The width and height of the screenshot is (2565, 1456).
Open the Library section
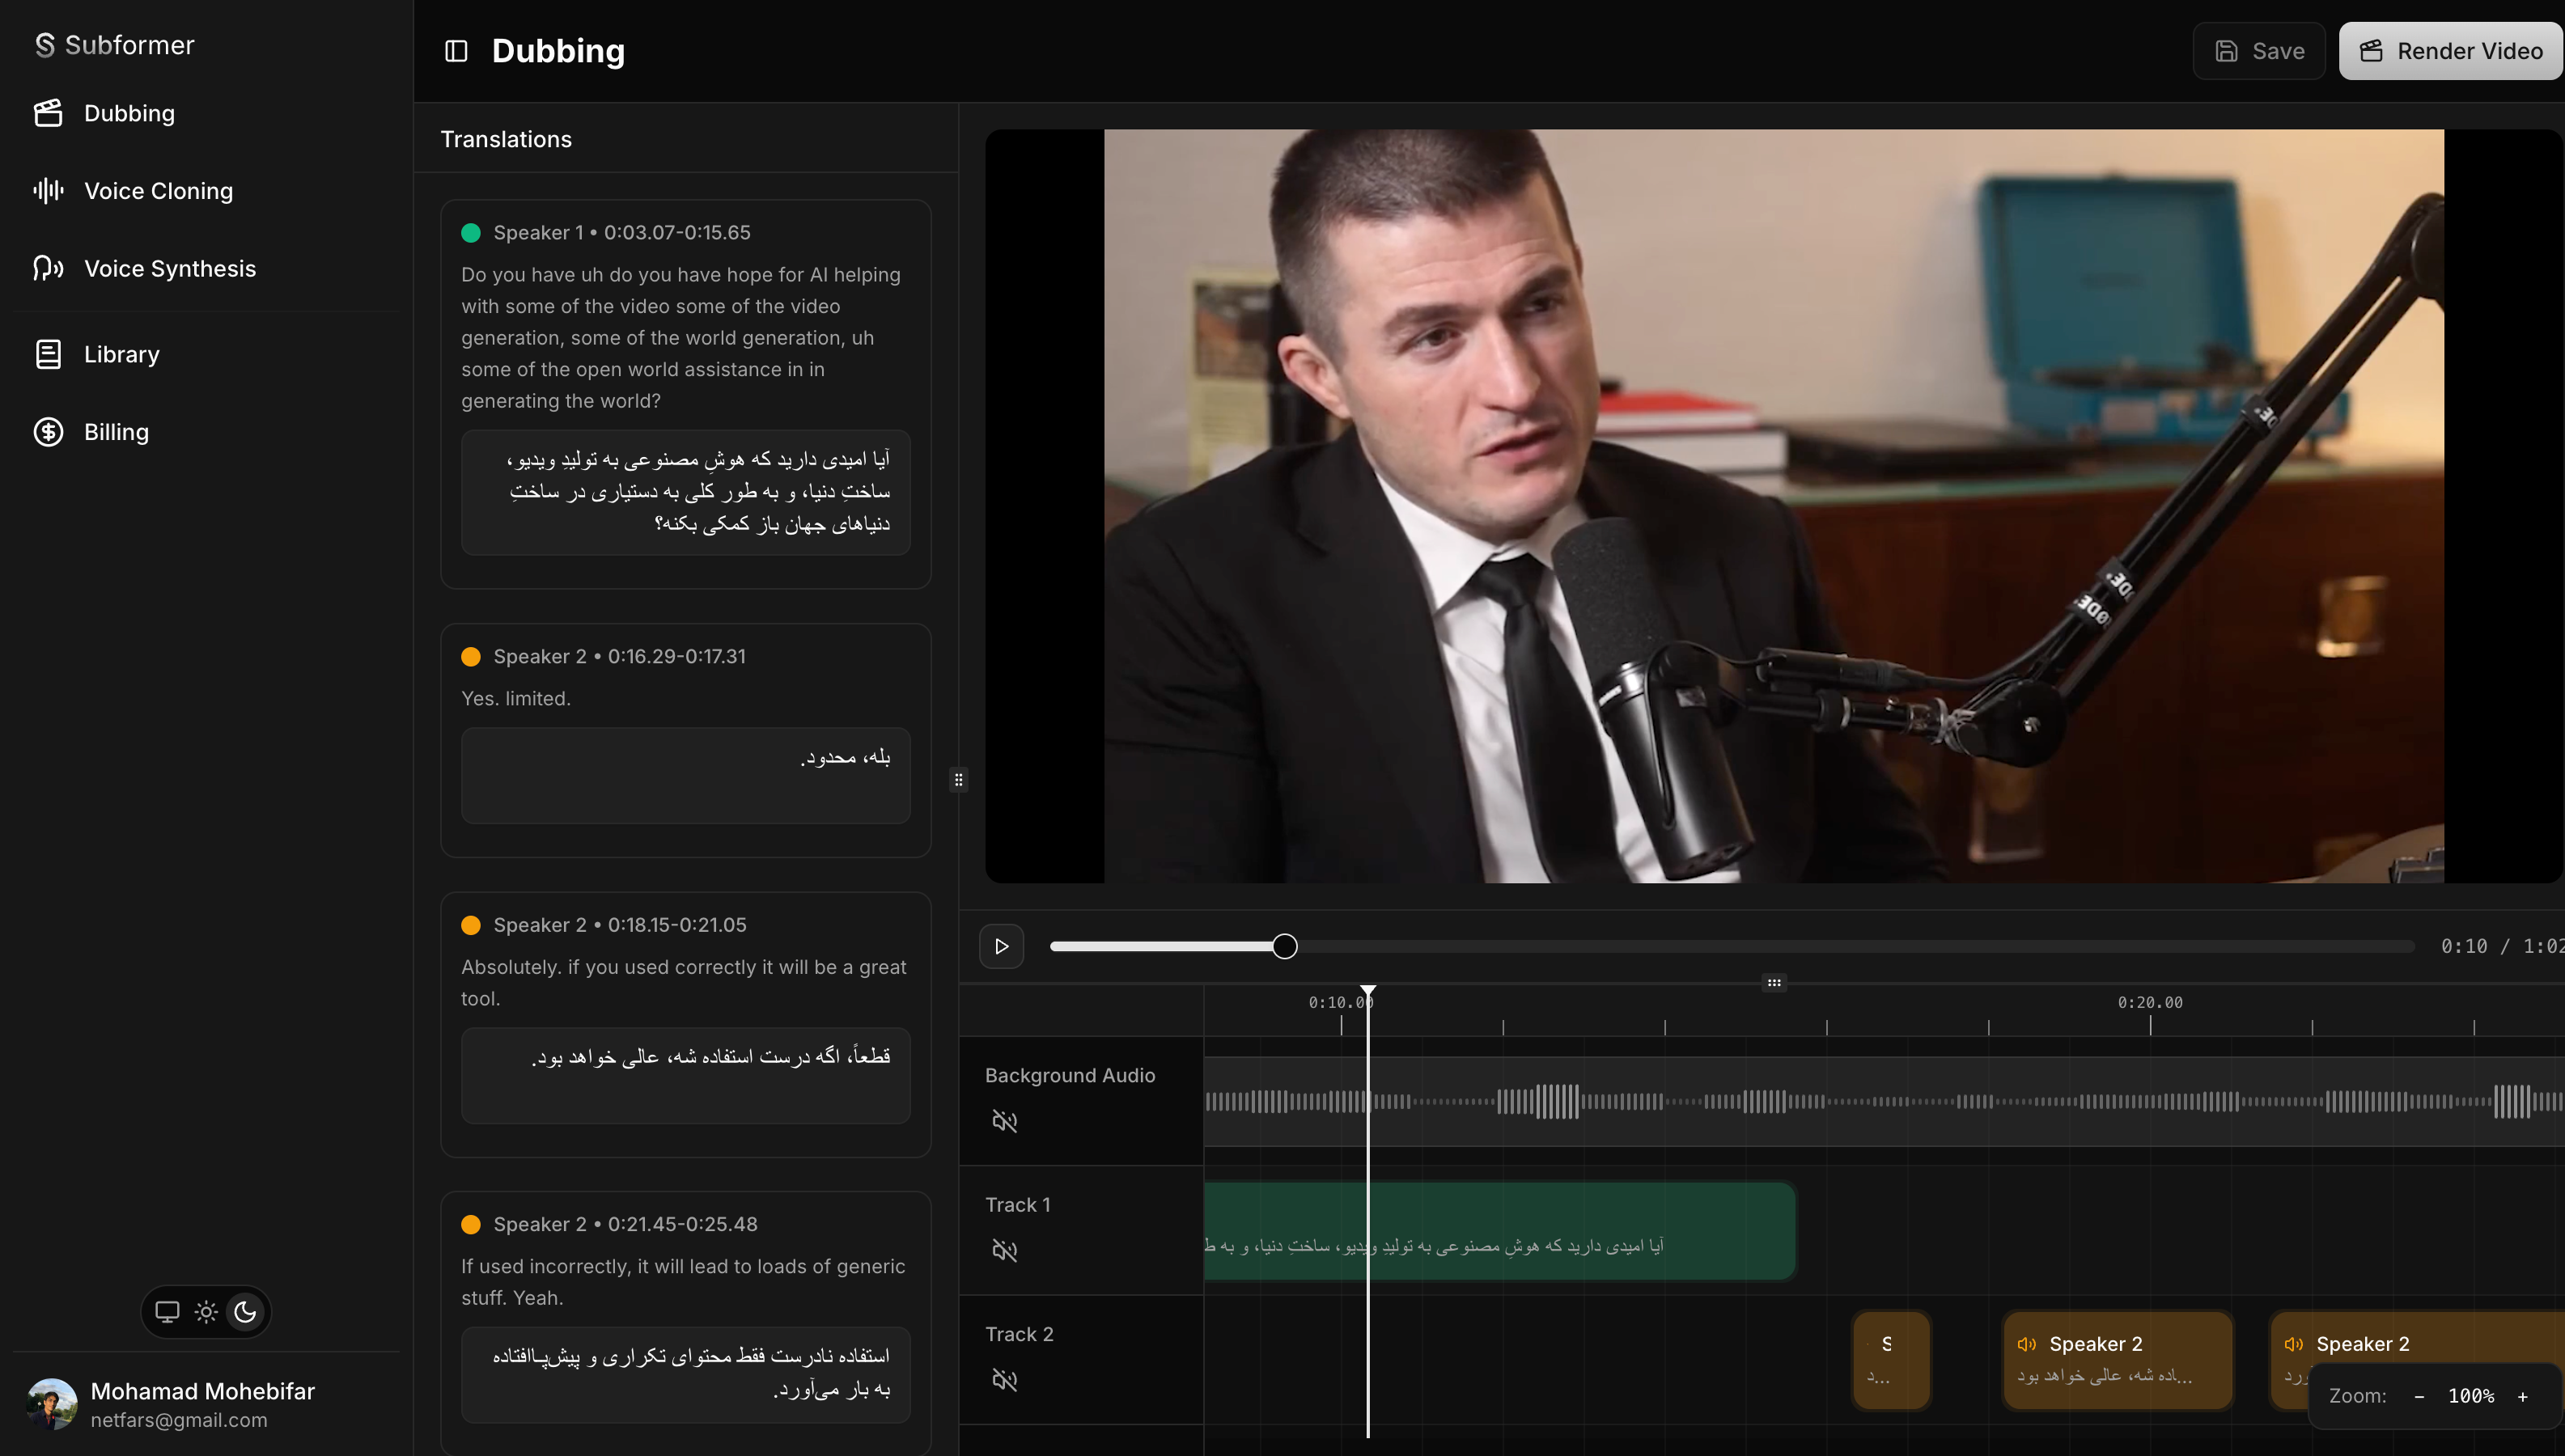[x=121, y=354]
